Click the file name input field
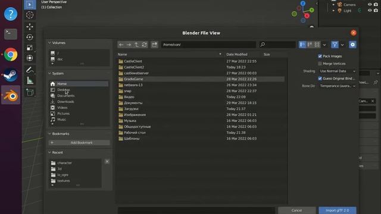Screen dimensions: 381x214 [196, 210]
